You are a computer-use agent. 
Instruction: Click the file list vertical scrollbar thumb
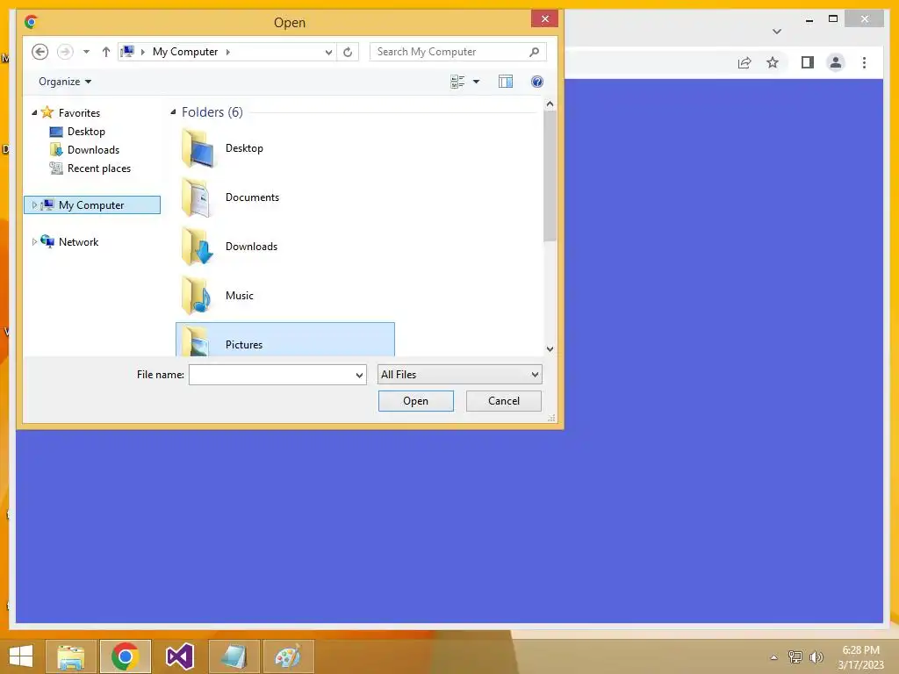click(550, 176)
